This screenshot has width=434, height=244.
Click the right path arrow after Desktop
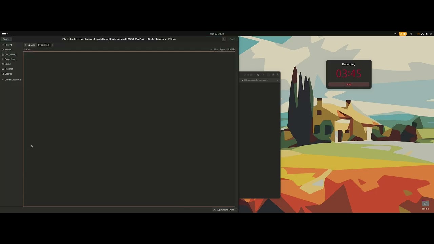tap(52, 45)
